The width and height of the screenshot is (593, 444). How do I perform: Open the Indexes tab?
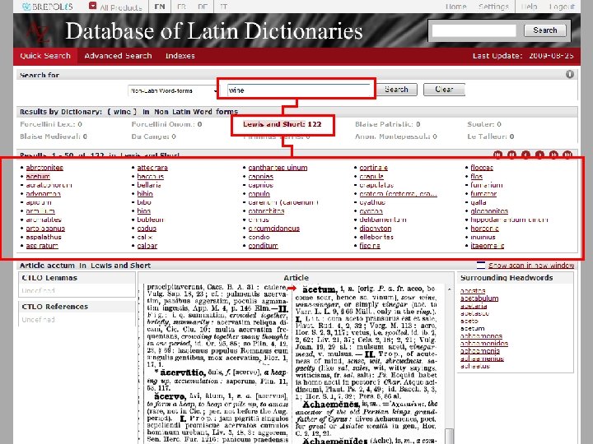180,56
